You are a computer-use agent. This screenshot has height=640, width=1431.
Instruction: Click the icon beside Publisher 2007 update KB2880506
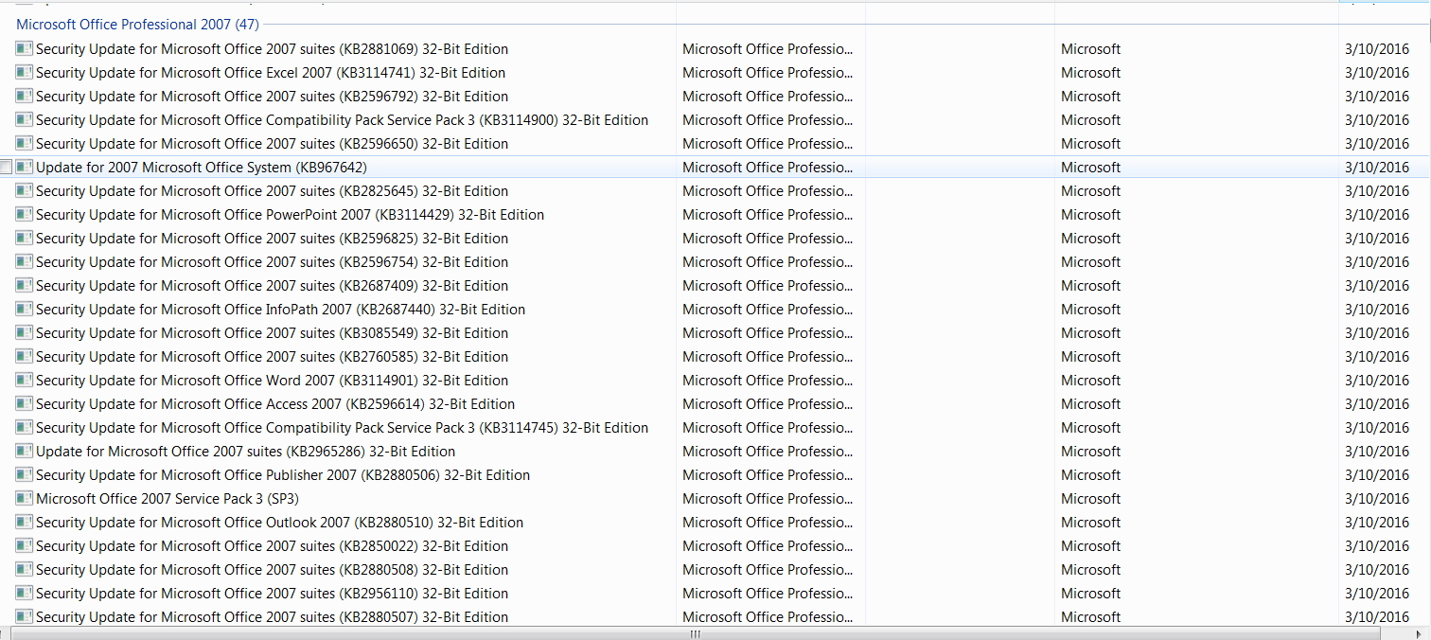click(25, 474)
